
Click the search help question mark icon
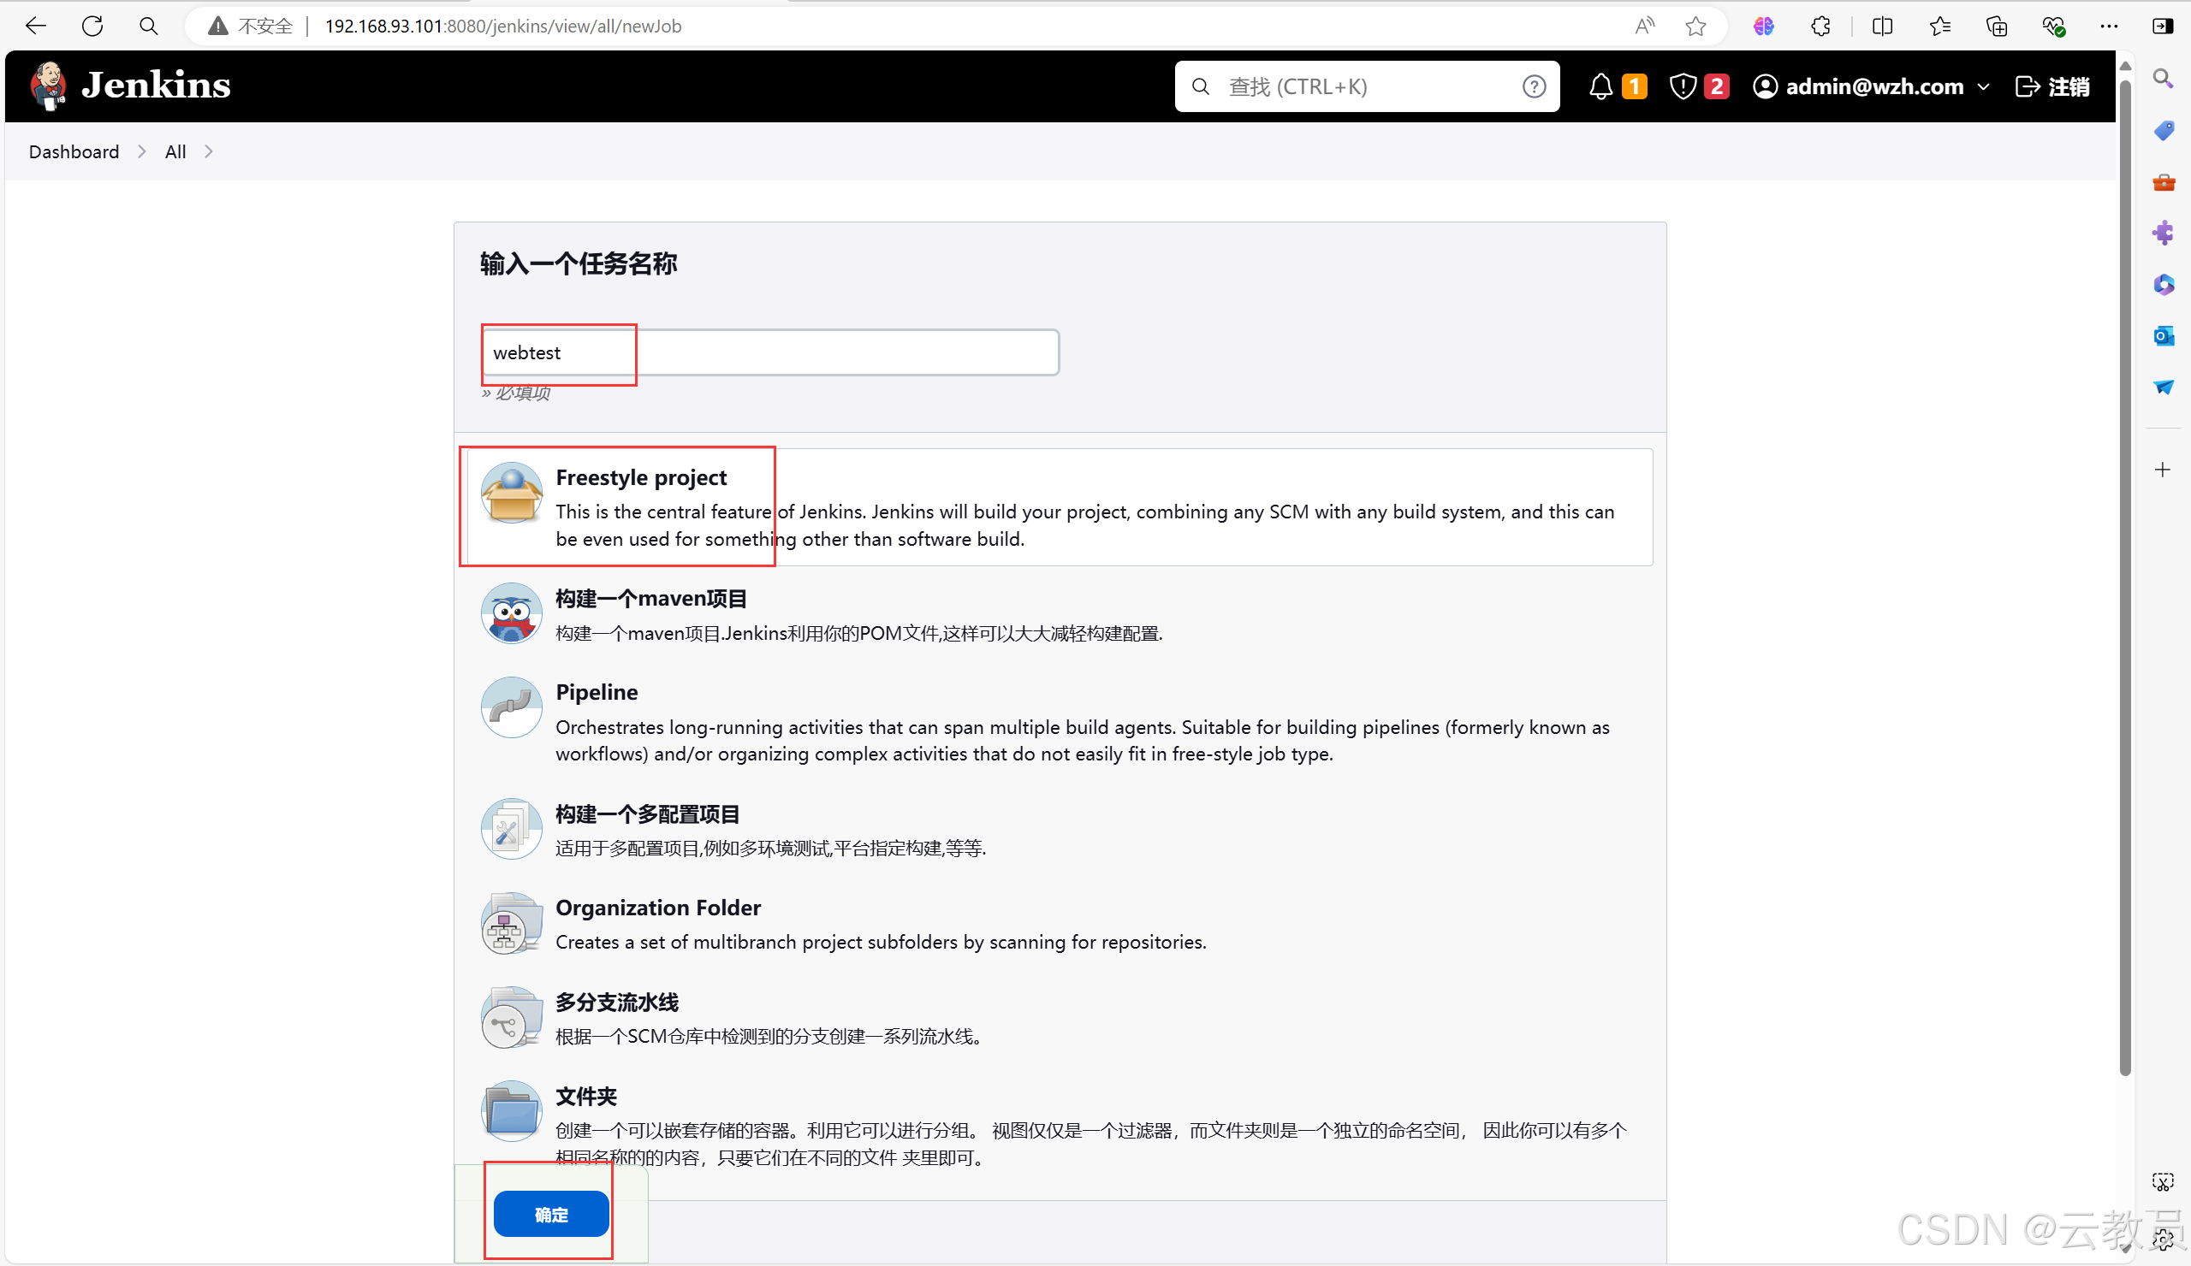1535,86
